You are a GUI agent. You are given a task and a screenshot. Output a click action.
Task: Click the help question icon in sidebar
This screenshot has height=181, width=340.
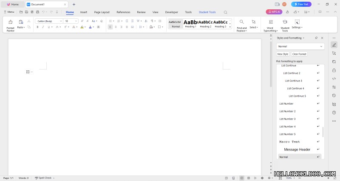334,112
